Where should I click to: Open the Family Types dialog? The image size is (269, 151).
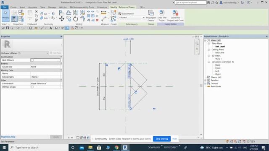tap(21, 18)
